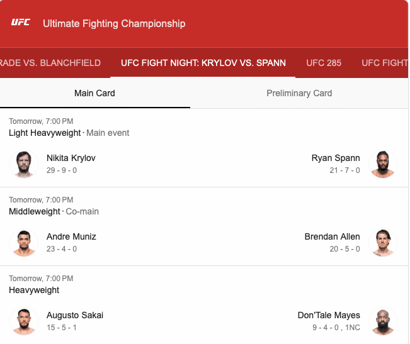410x344 pixels.
Task: Open Ryan Spann's fighter photo
Action: pos(383,164)
